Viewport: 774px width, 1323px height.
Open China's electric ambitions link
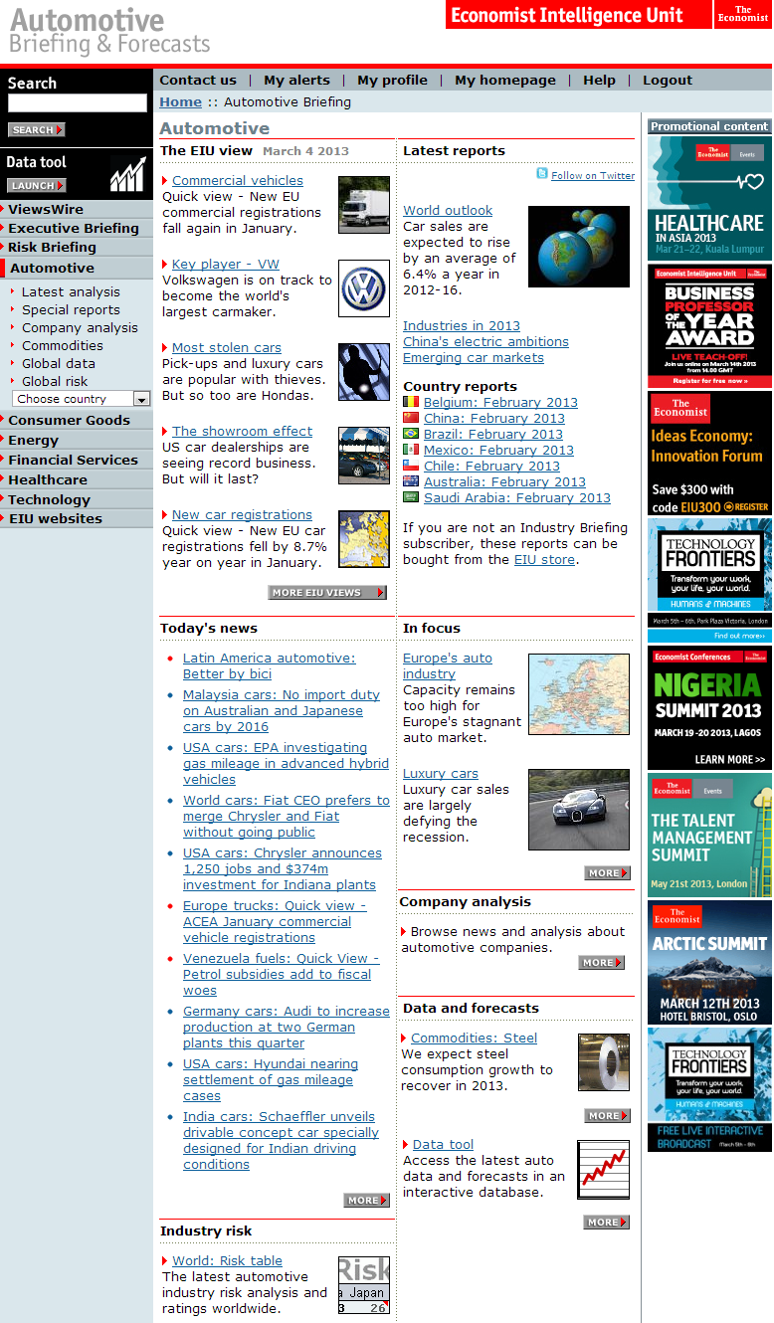[485, 341]
